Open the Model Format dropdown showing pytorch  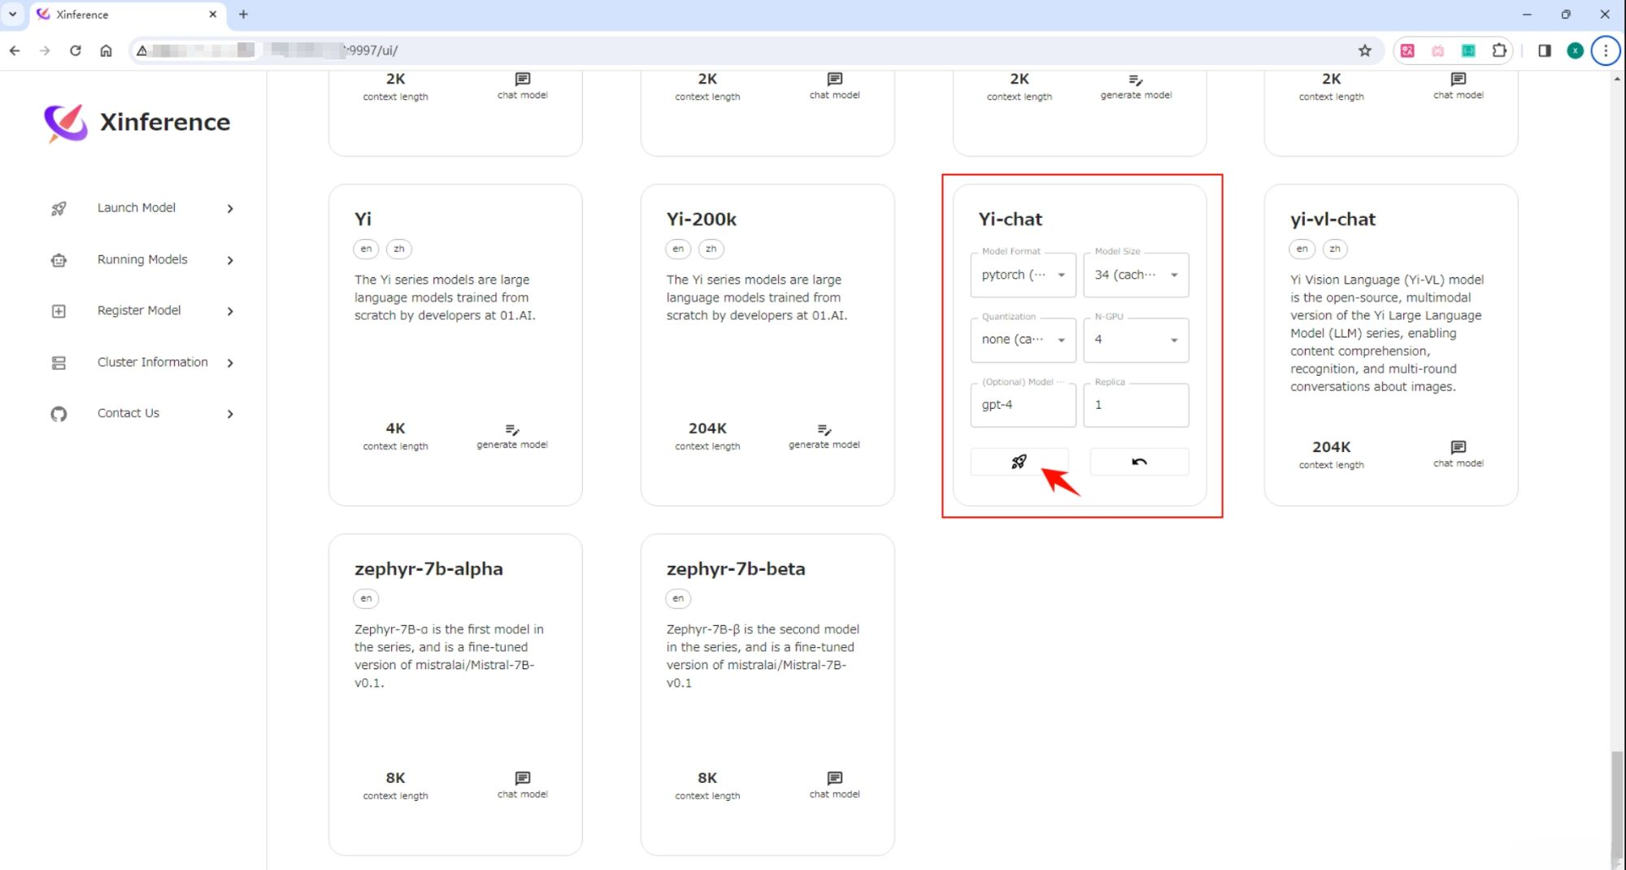[1023, 275]
